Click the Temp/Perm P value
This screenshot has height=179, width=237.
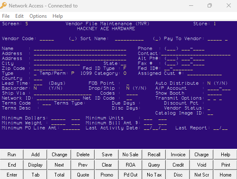tap(73, 74)
